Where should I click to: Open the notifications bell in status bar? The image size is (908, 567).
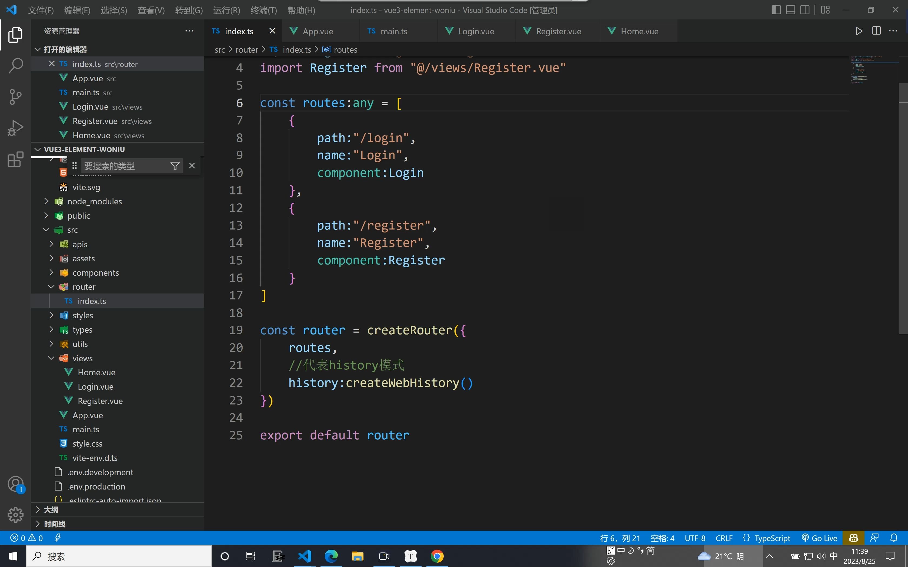[x=894, y=538]
